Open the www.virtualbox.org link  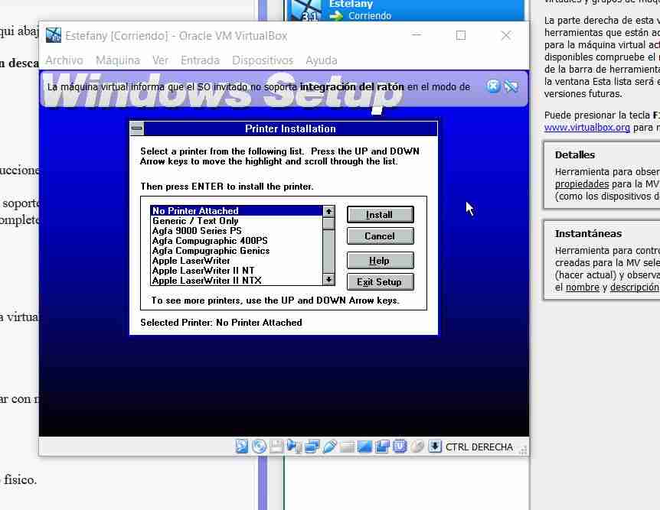[586, 128]
